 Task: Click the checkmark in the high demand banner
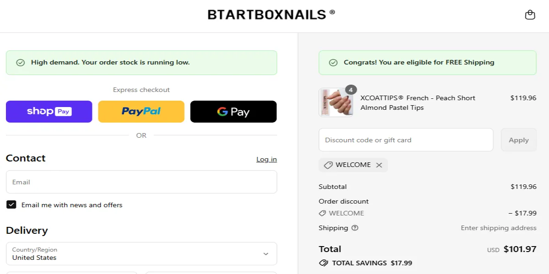pyautogui.click(x=20, y=62)
